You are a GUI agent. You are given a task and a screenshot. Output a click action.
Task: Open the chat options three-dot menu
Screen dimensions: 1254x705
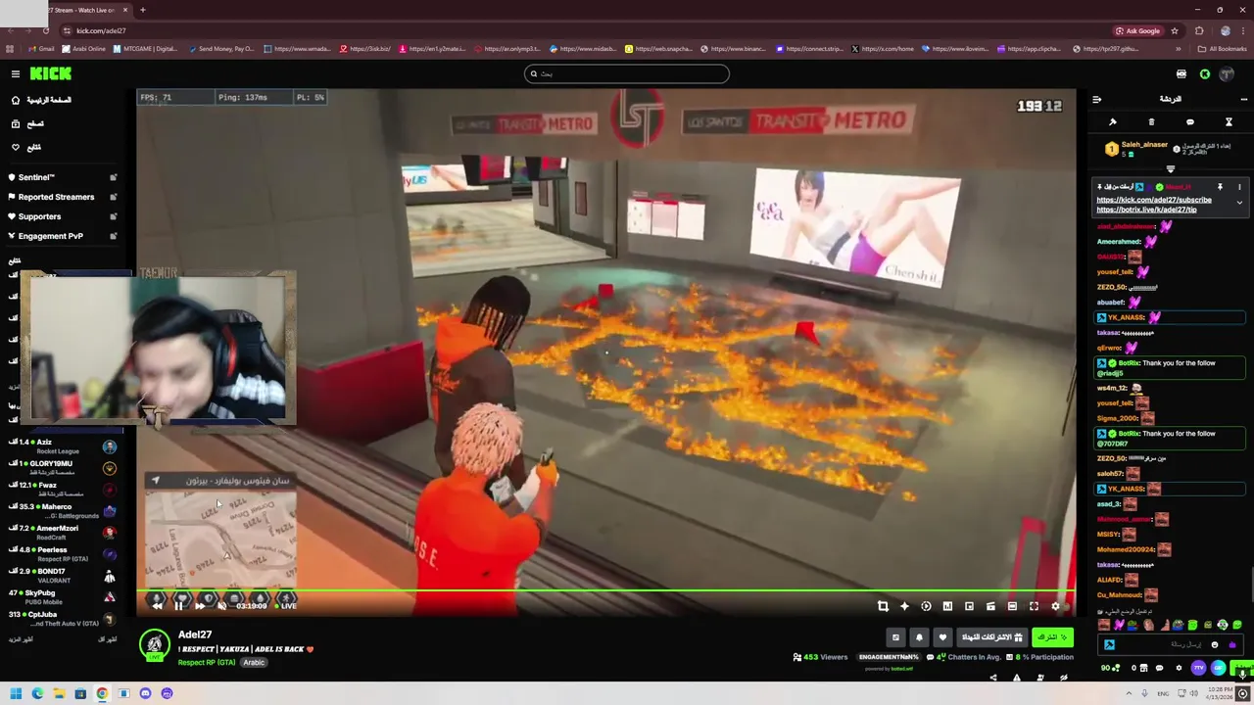click(x=1243, y=99)
